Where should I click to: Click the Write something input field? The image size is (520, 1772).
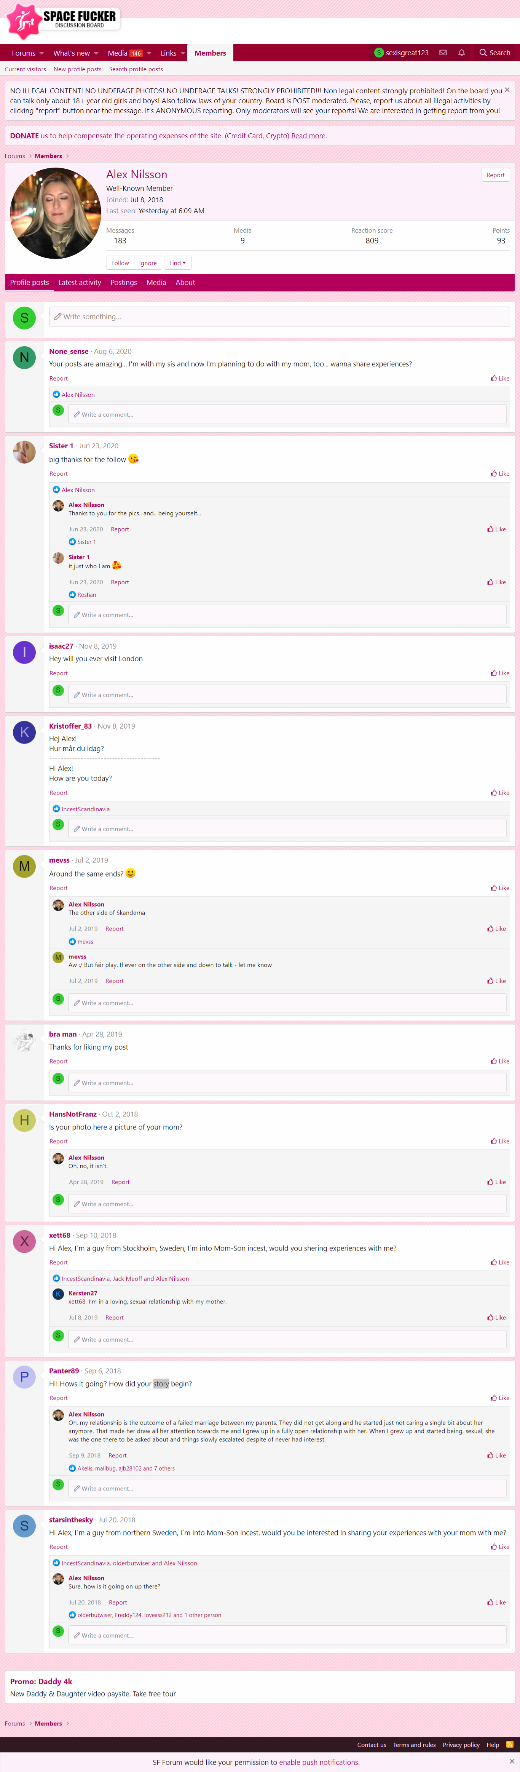(x=279, y=317)
